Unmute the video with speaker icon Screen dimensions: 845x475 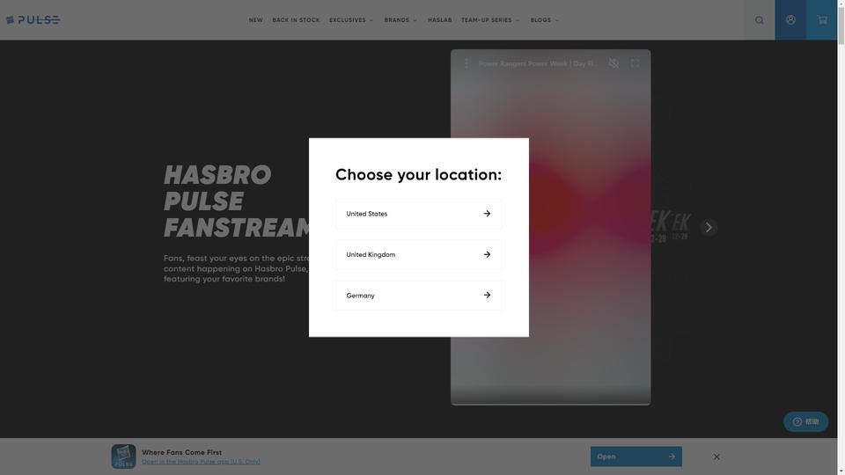(614, 63)
